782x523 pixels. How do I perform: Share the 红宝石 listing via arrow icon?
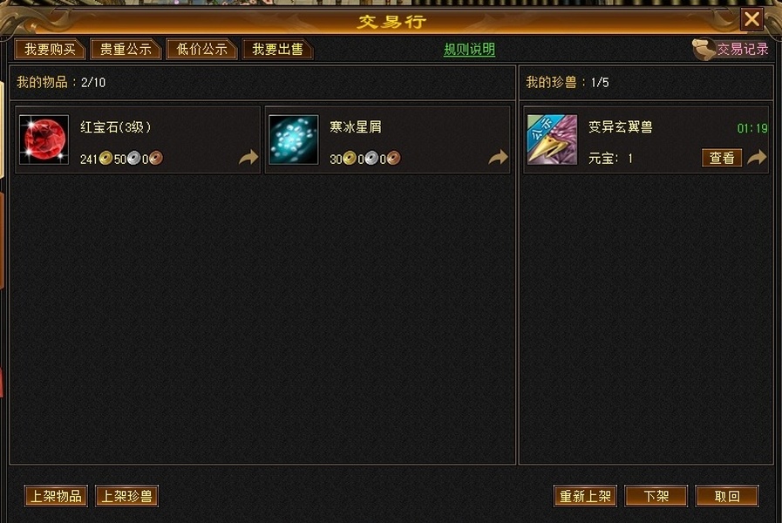[x=248, y=158]
